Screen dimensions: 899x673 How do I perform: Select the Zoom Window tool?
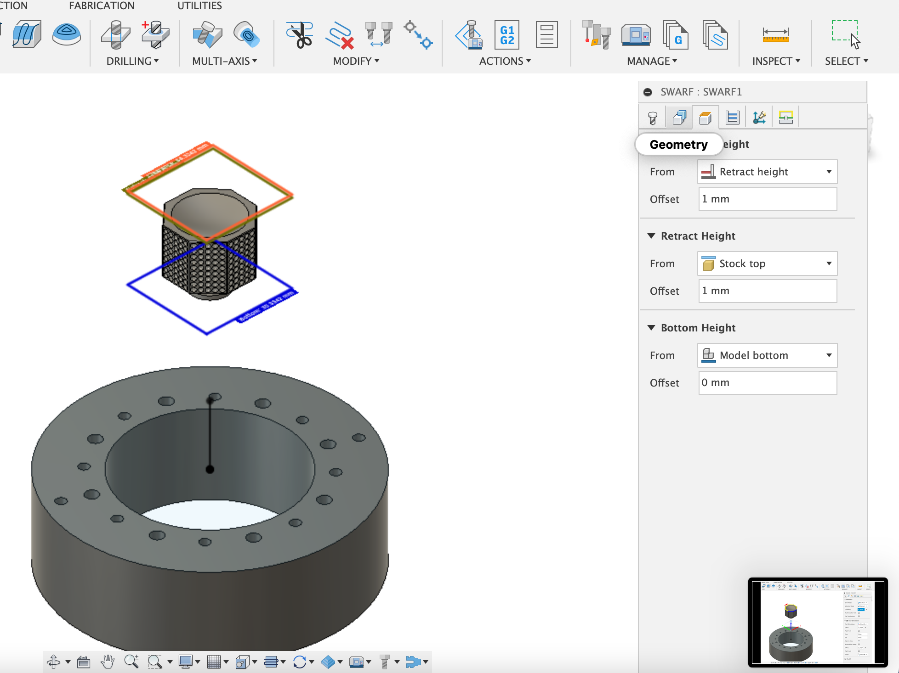[155, 662]
